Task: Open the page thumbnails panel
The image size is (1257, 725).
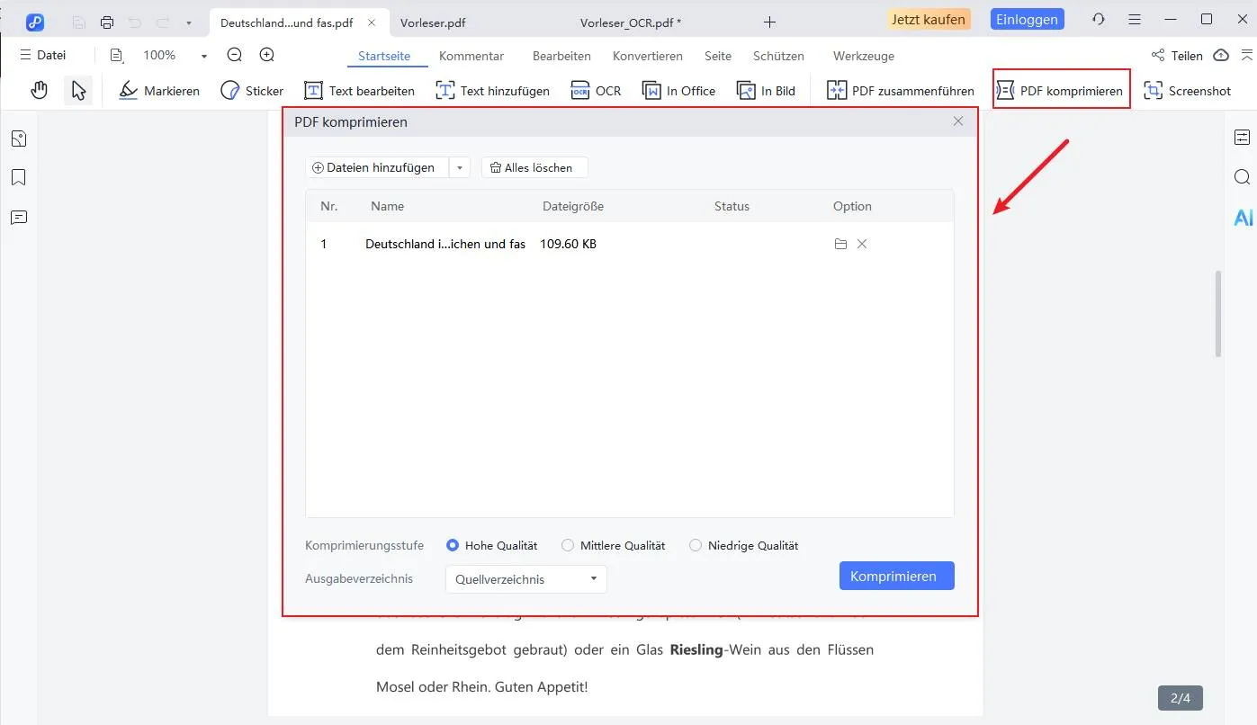Action: click(19, 139)
